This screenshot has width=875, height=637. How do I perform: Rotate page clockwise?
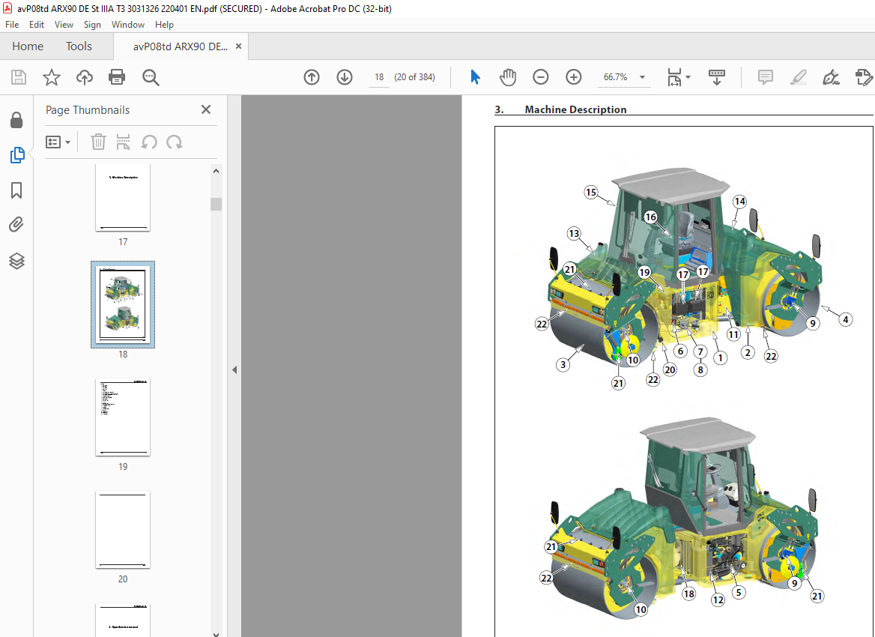(x=174, y=142)
